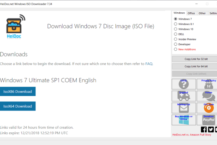Select the Windows 10 radio option
217x145 pixels.
[176, 29]
